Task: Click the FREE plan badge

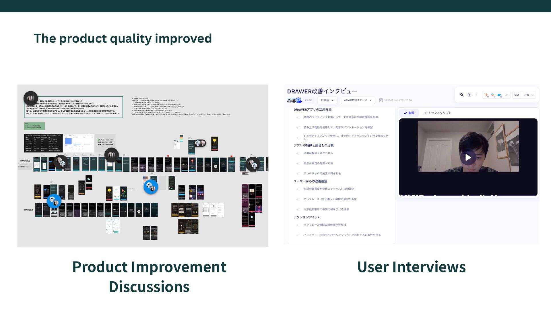Action: [x=308, y=100]
